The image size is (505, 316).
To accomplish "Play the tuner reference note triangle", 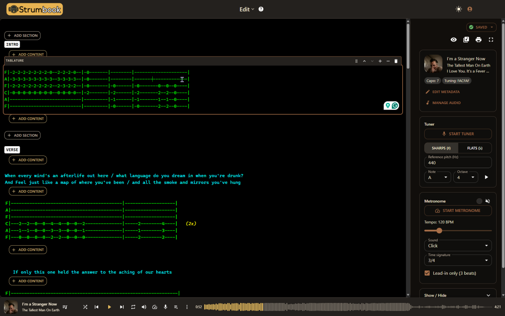I will tap(486, 177).
